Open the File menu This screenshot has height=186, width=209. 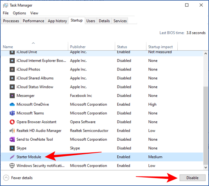pyautogui.click(x=6, y=13)
